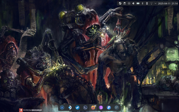Open the media player tray indicator
179x112 pixels.
[129, 3]
